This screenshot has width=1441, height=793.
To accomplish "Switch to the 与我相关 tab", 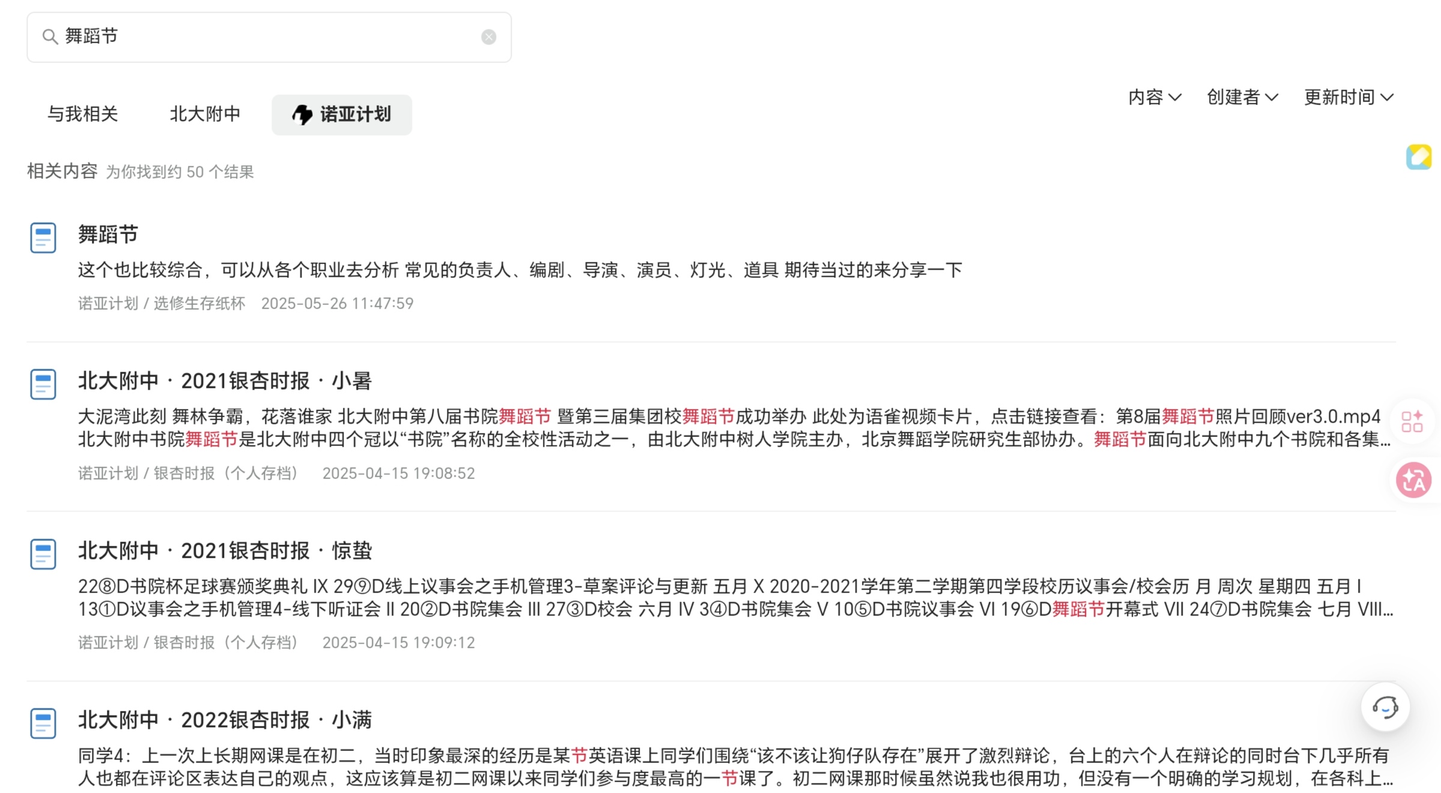I will pyautogui.click(x=82, y=114).
